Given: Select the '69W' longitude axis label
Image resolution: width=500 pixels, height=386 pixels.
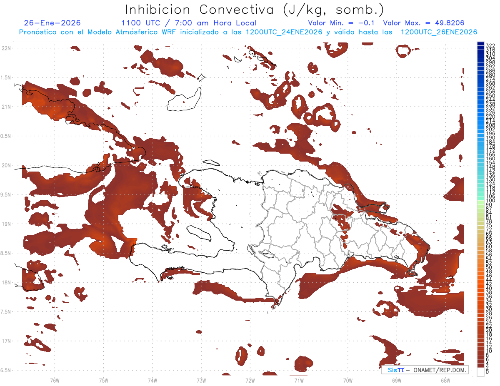Looking at the screenshot, I should [397, 380].
